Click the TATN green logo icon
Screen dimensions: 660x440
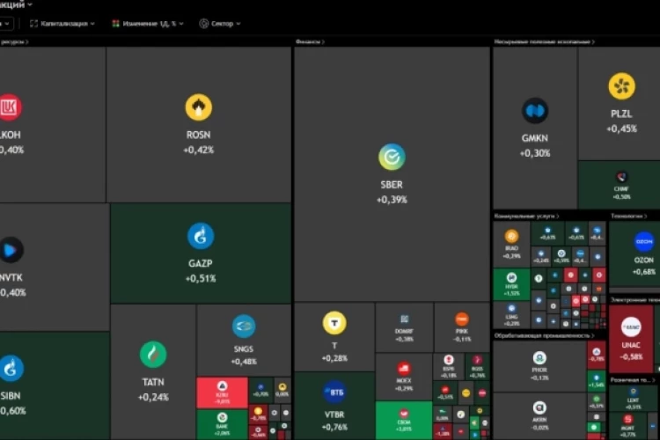[x=153, y=355]
